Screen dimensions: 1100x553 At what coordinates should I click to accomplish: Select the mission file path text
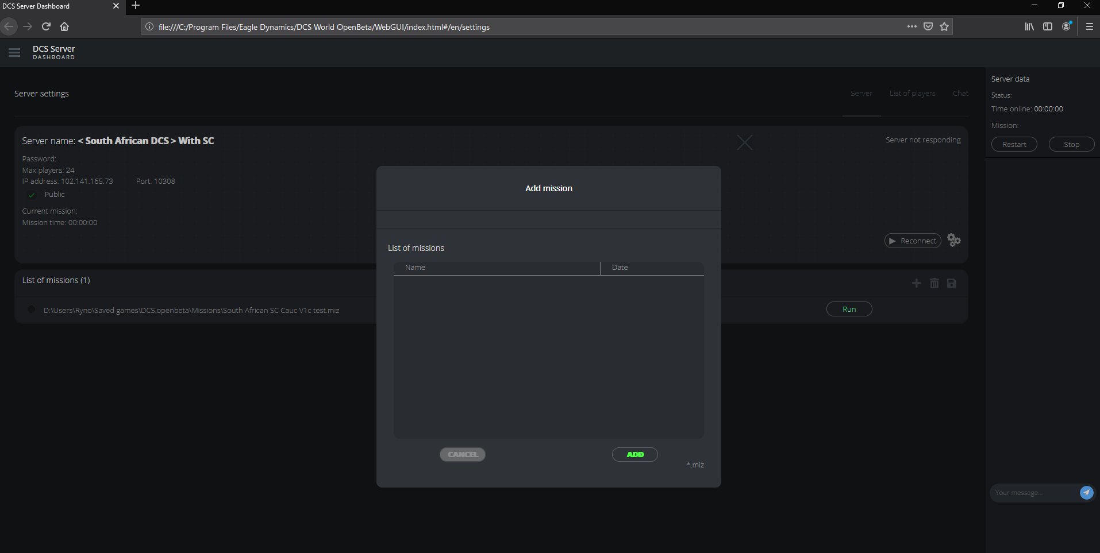pos(191,310)
